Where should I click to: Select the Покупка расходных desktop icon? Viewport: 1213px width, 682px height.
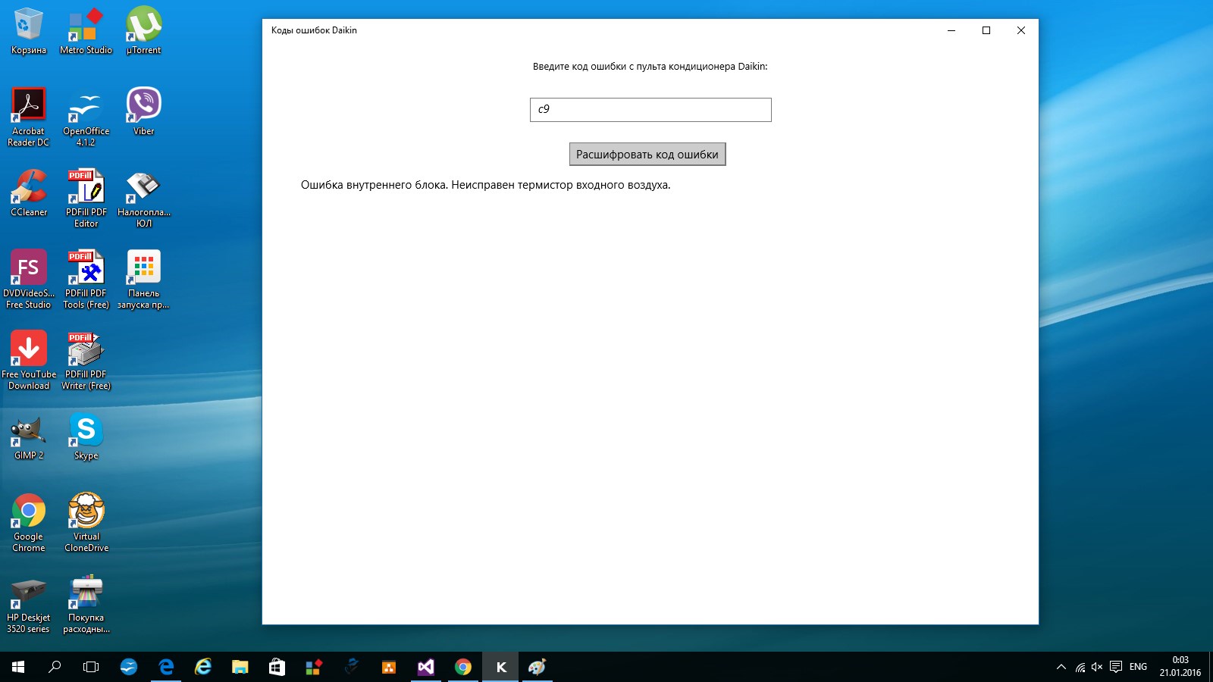tap(86, 603)
